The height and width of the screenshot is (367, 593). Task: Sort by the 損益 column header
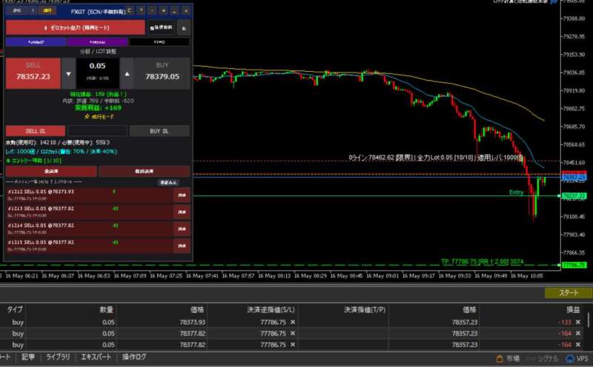573,309
